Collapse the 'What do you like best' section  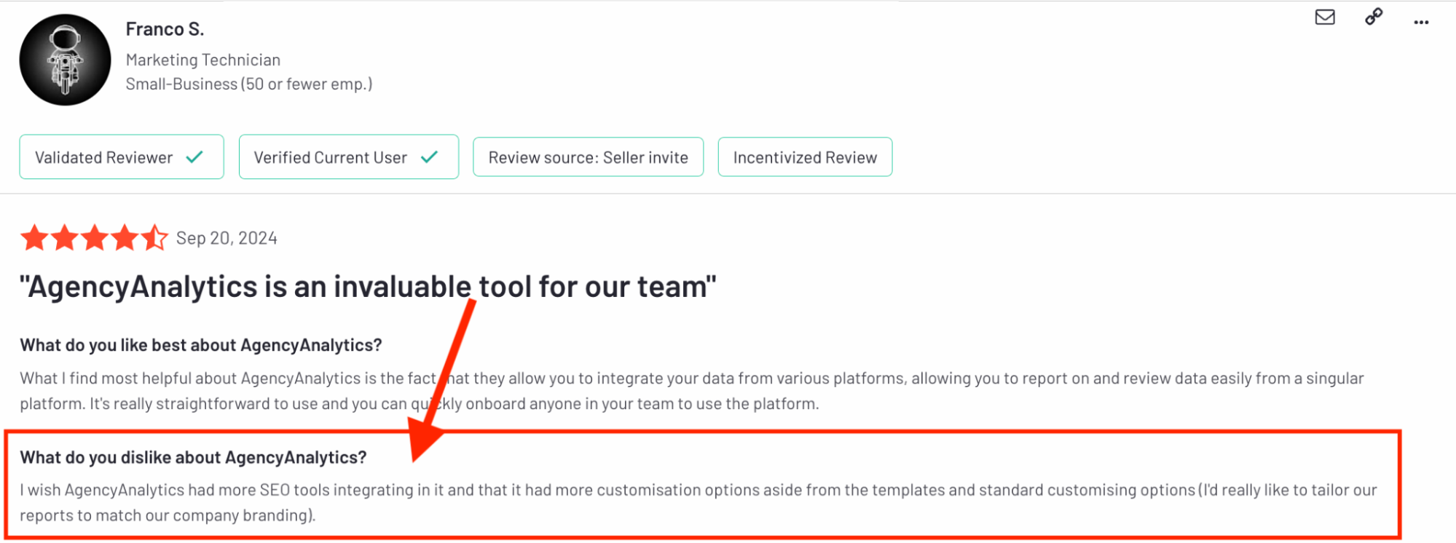point(200,344)
